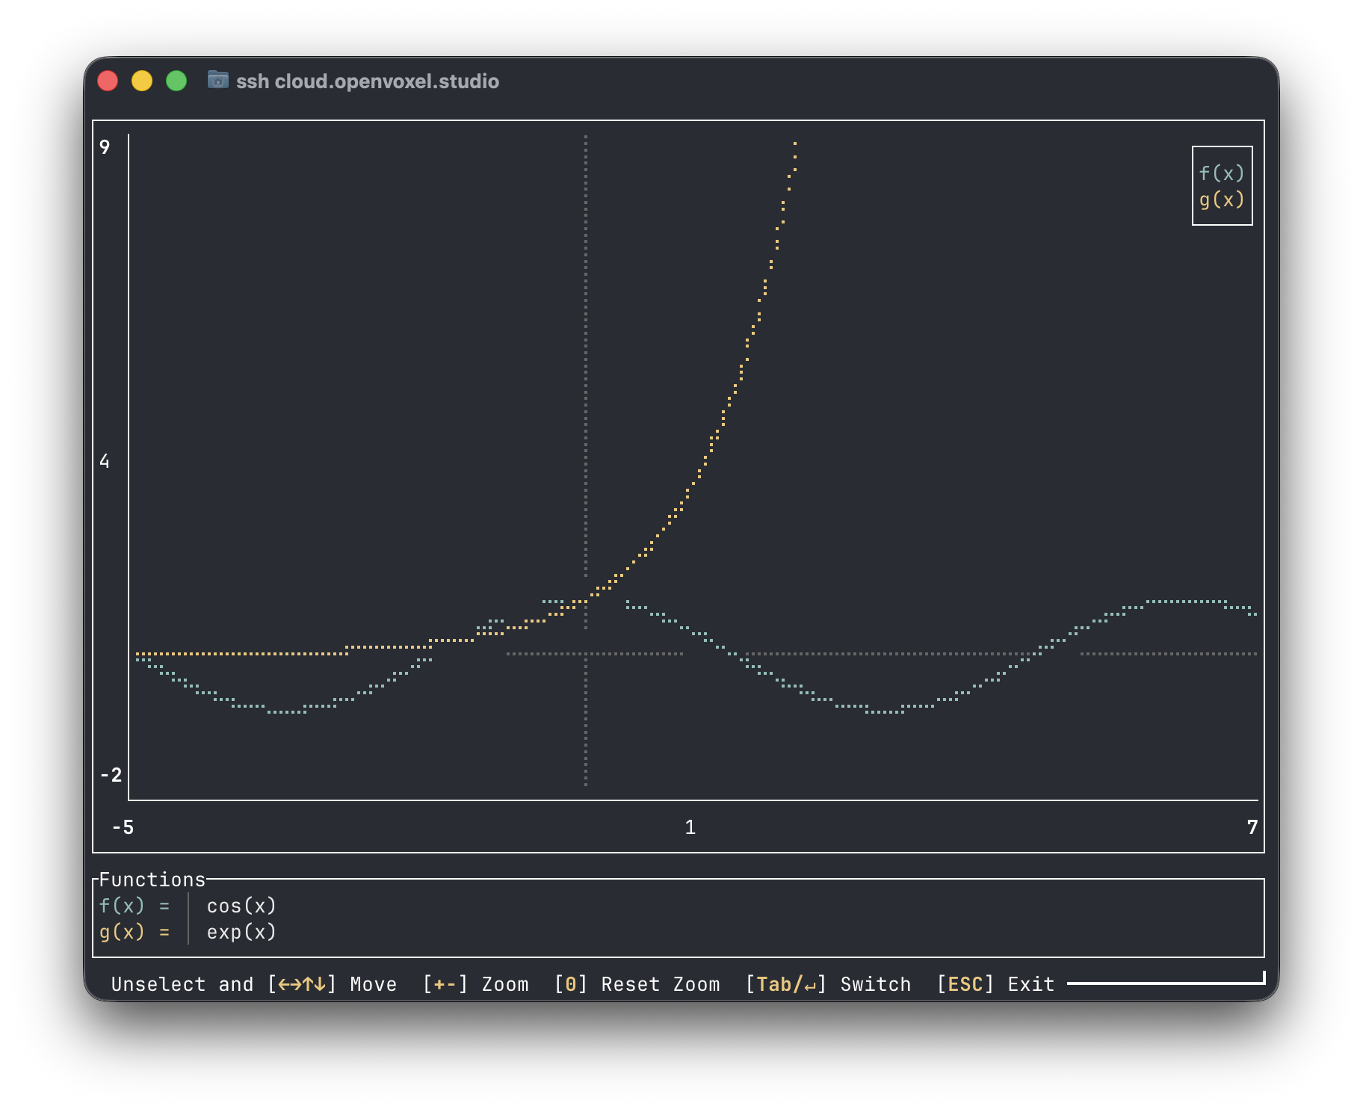Select the exp(x) function input field
Image resolution: width=1363 pixels, height=1112 pixels.
pyautogui.click(x=241, y=932)
